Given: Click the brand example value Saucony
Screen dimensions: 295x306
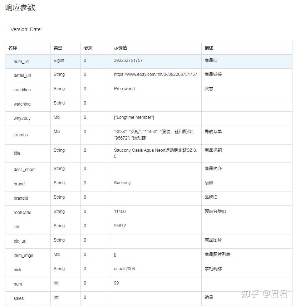Looking at the screenshot, I should [122, 183].
